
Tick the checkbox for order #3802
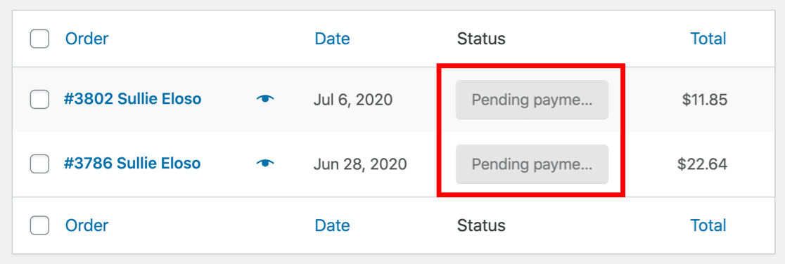pyautogui.click(x=39, y=100)
